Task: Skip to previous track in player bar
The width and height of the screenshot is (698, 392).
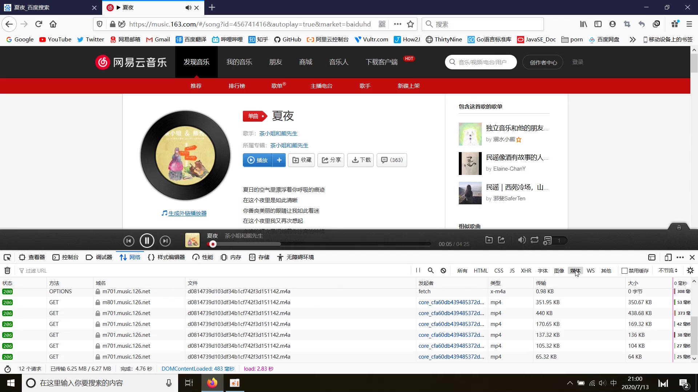Action: point(129,241)
